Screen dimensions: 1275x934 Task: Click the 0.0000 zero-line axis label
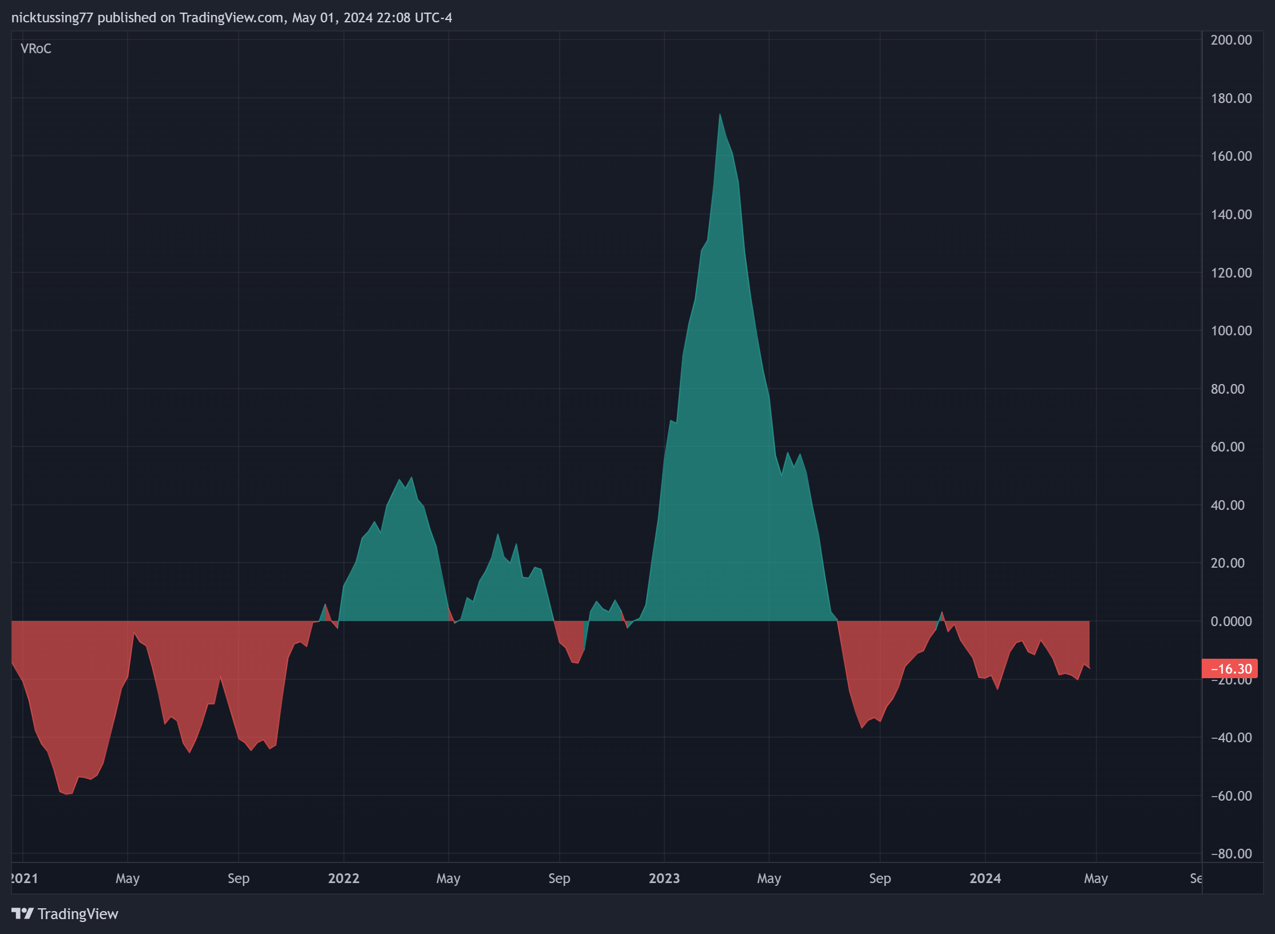(x=1231, y=622)
